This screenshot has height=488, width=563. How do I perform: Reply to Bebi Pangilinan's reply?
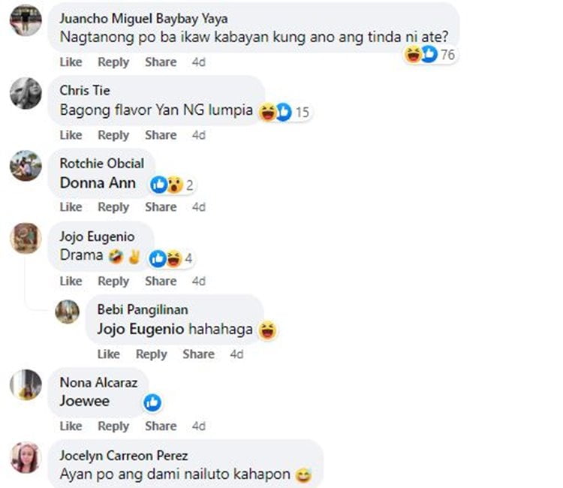(151, 354)
